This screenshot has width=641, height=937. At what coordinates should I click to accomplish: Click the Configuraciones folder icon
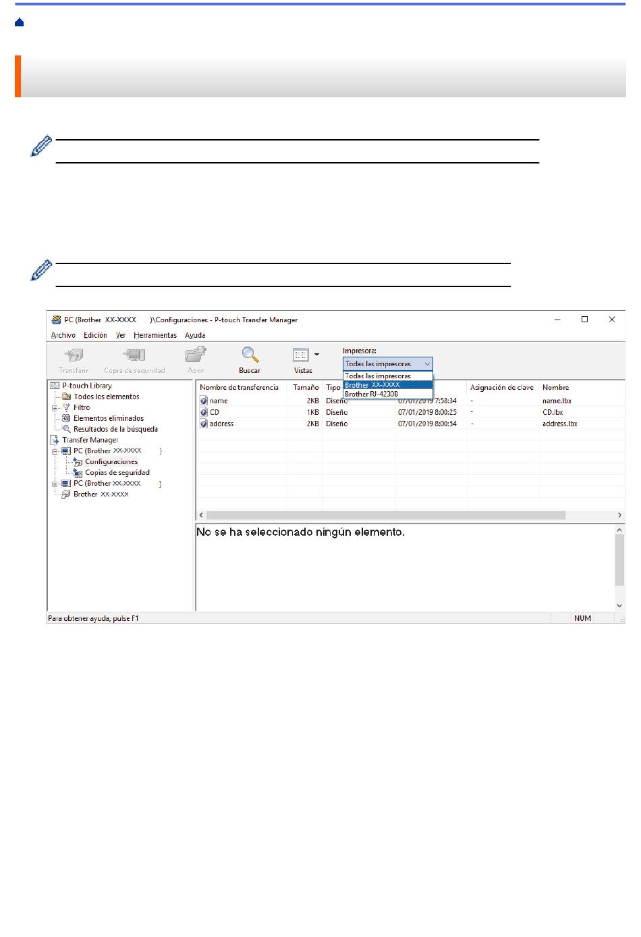coord(78,461)
